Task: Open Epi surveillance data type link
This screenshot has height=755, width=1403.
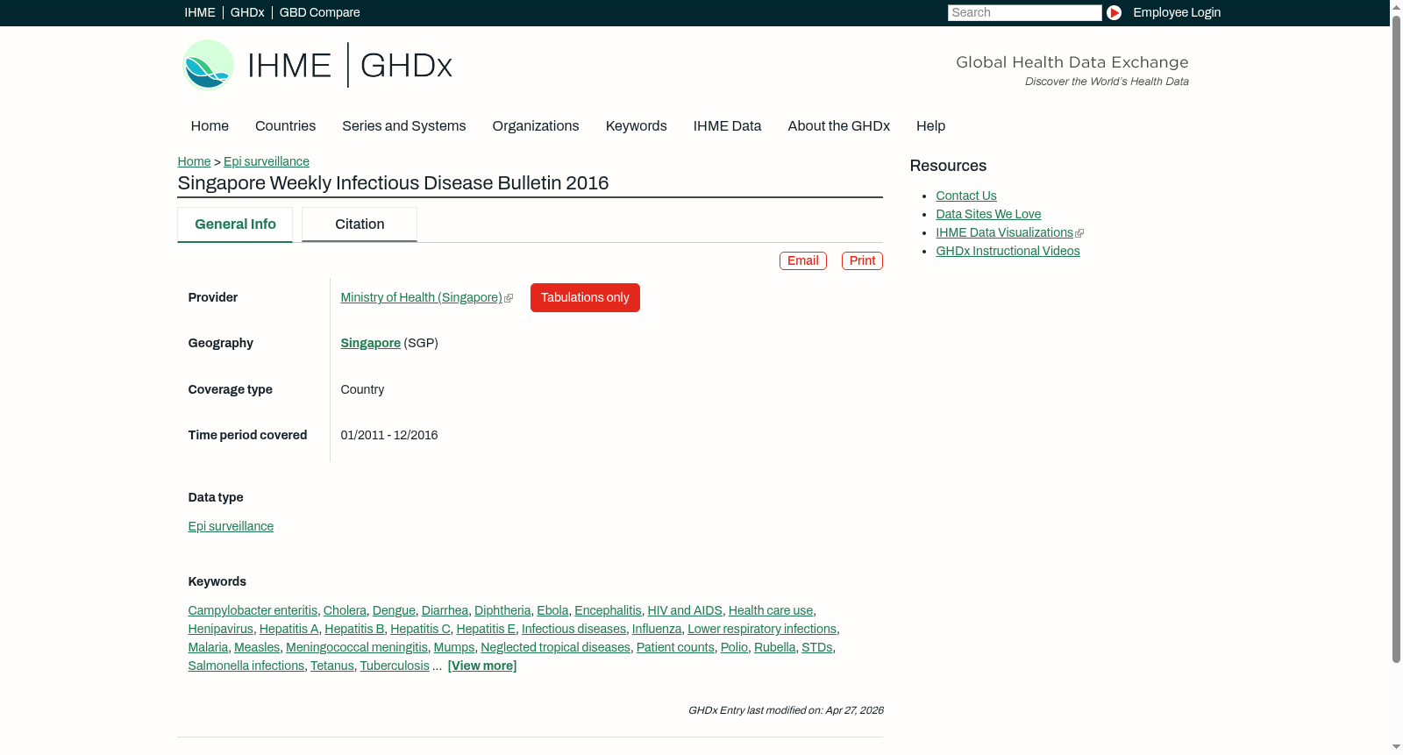Action: tap(231, 527)
